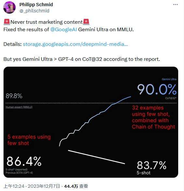Open Philipp Schmid's profile avatar
184x191 pixels.
click(9, 7)
